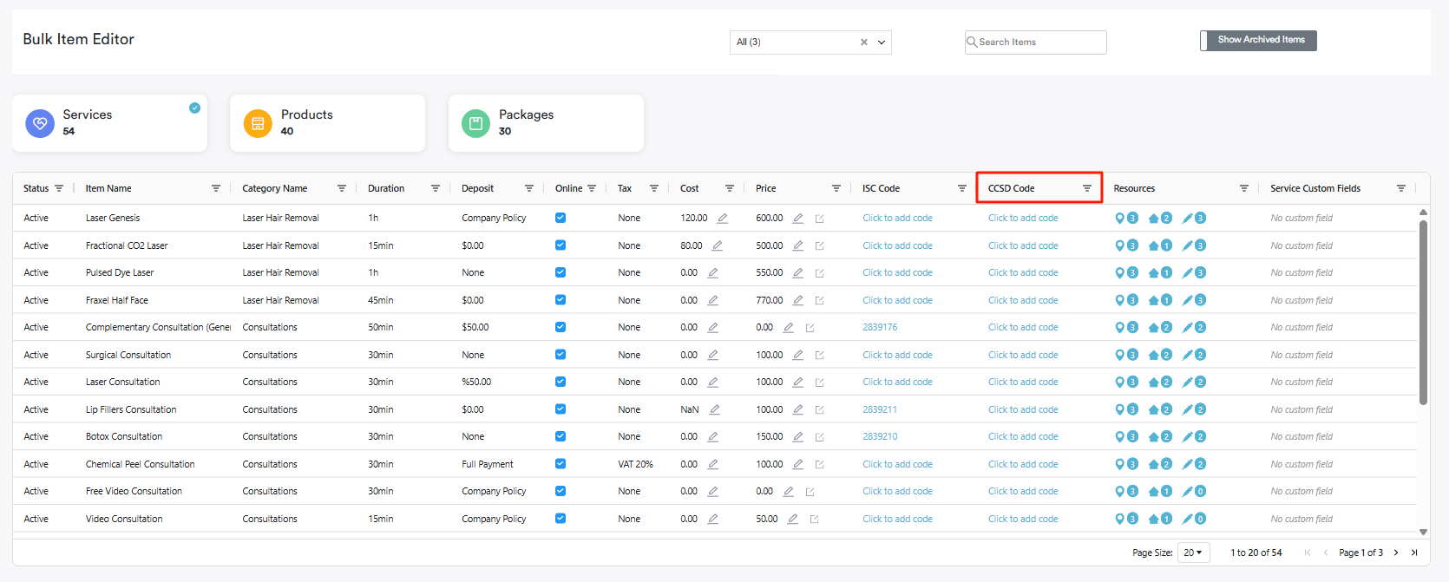Open ISC code 2839176 link
Screen dimensions: 1449x582
880,327
